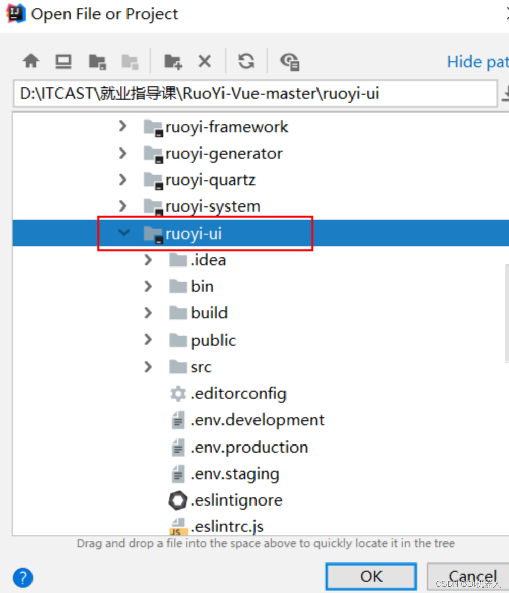The height and width of the screenshot is (593, 509).
Task: Select the .editorconfig file
Action: point(238,394)
